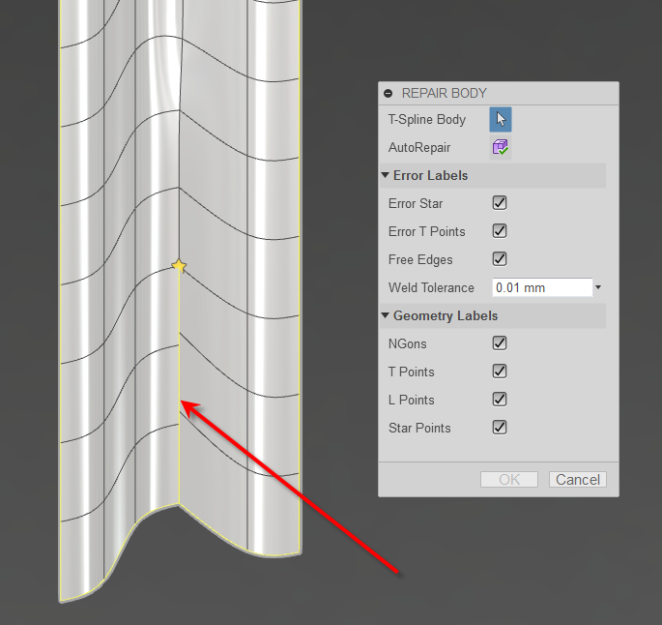Uncheck the T Points geometry checkbox
This screenshot has height=625, width=662.
[x=500, y=372]
